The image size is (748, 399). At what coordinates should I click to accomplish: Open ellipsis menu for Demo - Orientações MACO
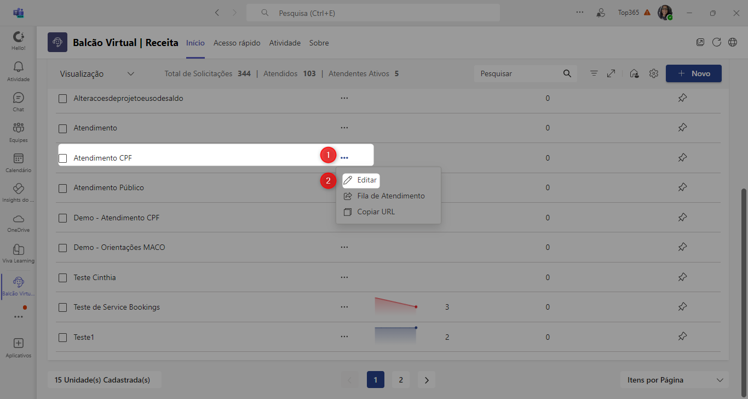(344, 247)
